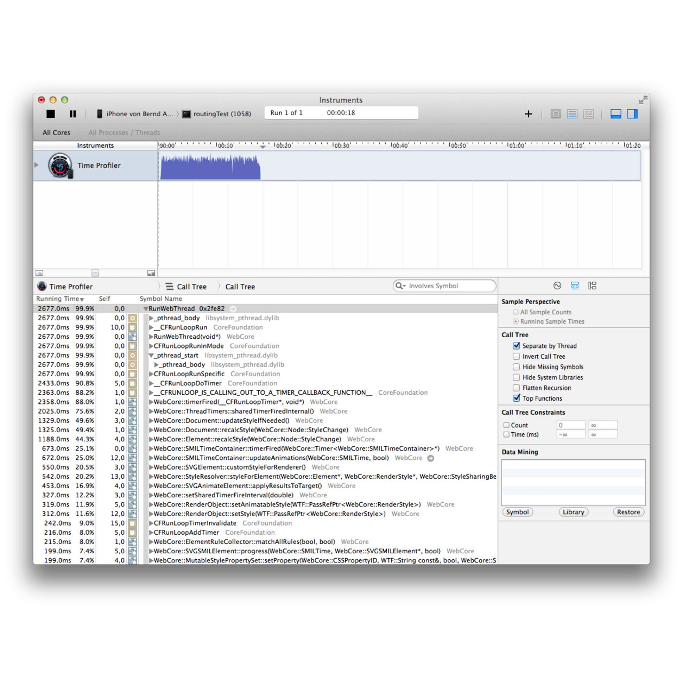Click the Involves Symbol search field
The image size is (683, 683).
tap(448, 286)
